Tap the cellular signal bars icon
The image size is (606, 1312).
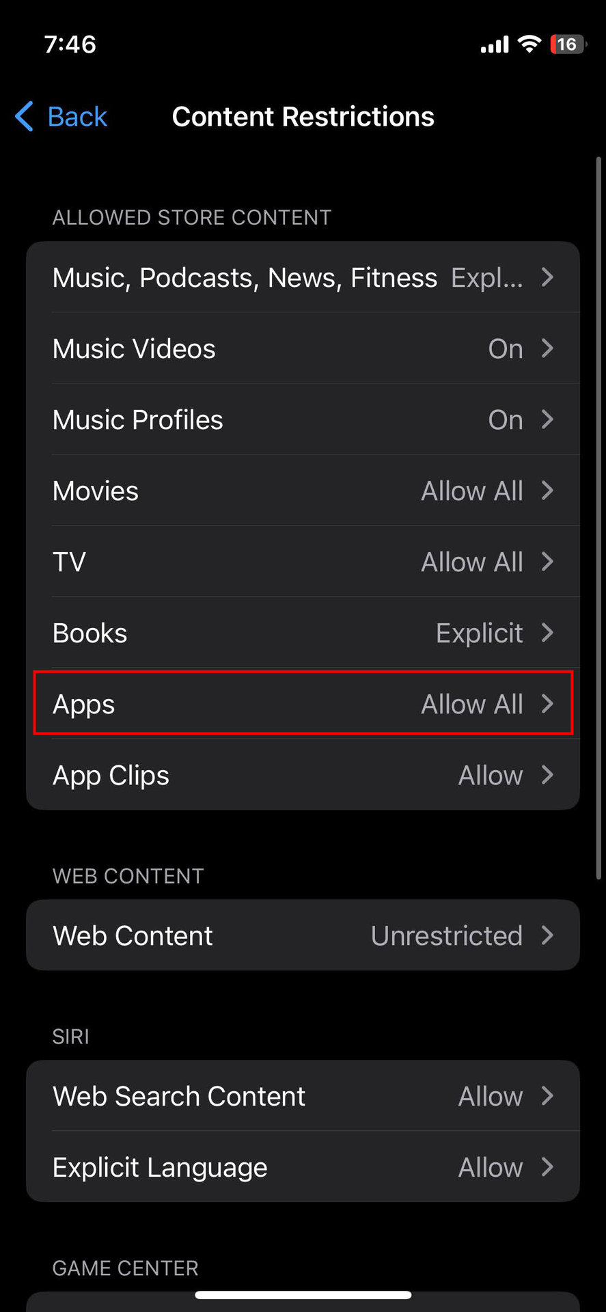495,45
